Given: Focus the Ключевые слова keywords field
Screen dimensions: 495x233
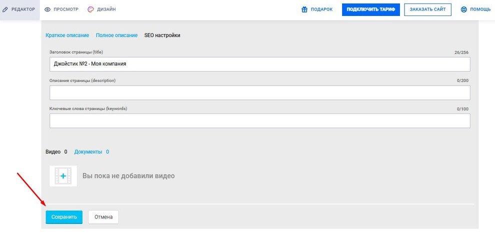Looking at the screenshot, I should [x=260, y=121].
